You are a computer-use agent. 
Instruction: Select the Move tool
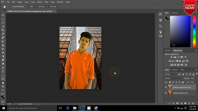coord(3,15)
